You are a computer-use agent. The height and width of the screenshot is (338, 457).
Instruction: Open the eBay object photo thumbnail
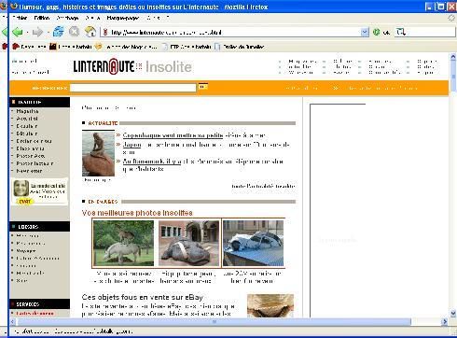point(270,305)
